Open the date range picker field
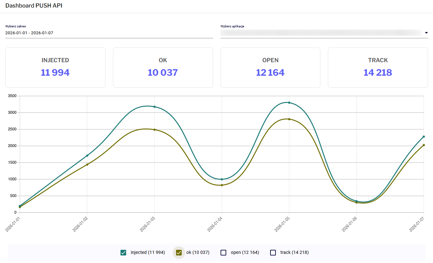Viewport: 433px width, 263px height. pyautogui.click(x=109, y=33)
